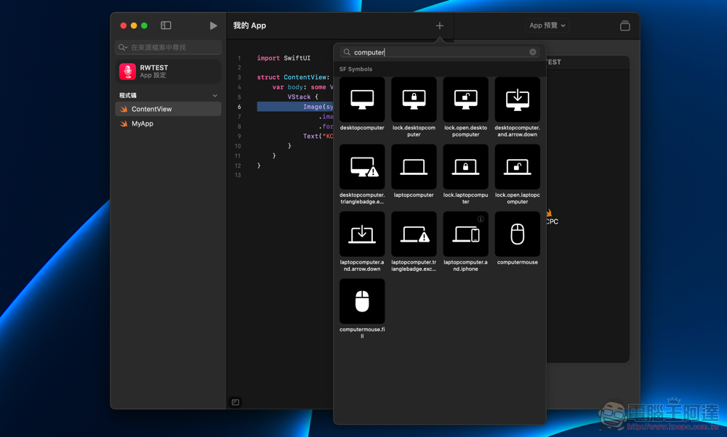Click the plus button to add library item
This screenshot has height=437, width=727.
(x=439, y=25)
